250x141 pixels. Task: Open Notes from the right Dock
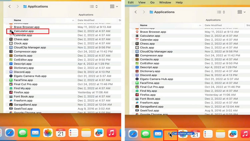220,134
